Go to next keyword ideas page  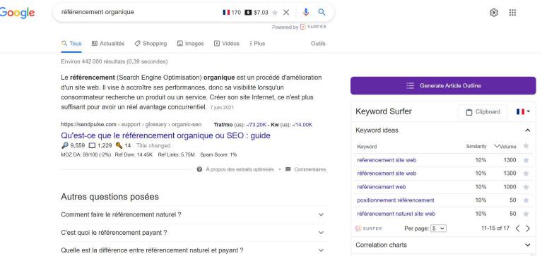click(528, 228)
